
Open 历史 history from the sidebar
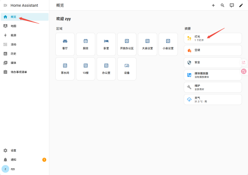[25, 54]
